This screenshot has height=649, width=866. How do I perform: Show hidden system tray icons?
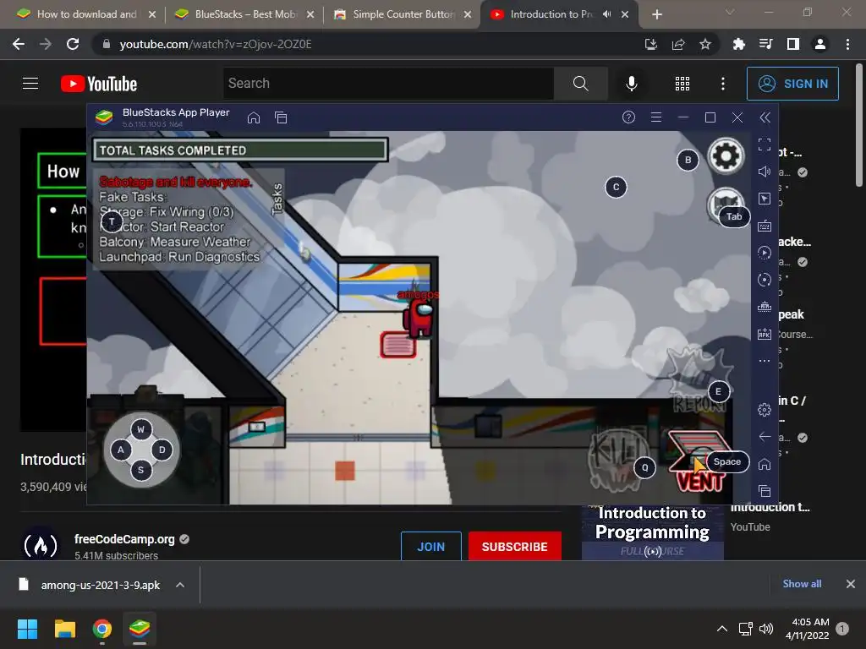(722, 629)
